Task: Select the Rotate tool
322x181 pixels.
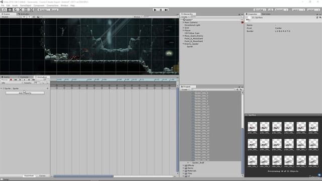Action: point(15,10)
